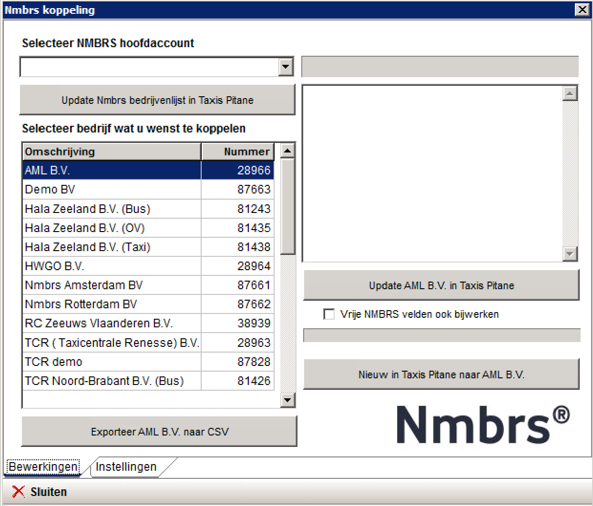Click number cell 28964
The image size is (593, 506).
[x=237, y=266]
